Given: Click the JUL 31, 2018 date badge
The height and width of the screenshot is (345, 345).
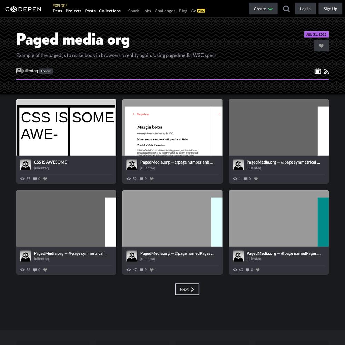Looking at the screenshot, I should click(x=316, y=34).
